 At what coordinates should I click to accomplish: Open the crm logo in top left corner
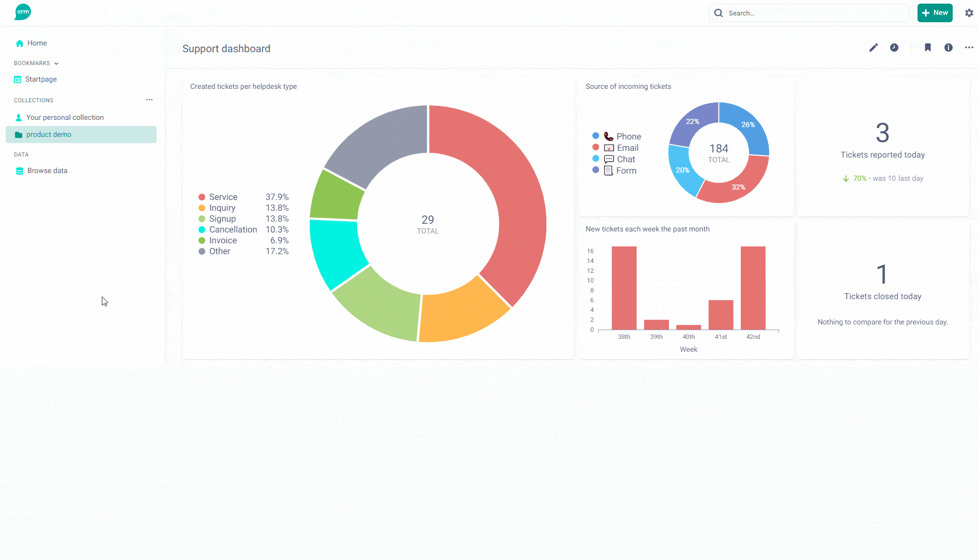tap(22, 12)
